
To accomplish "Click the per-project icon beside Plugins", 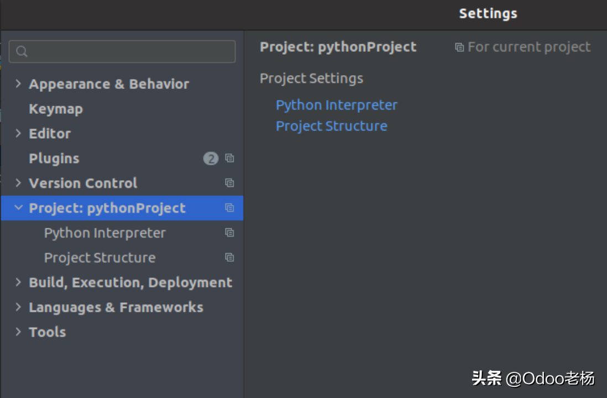I will click(229, 158).
